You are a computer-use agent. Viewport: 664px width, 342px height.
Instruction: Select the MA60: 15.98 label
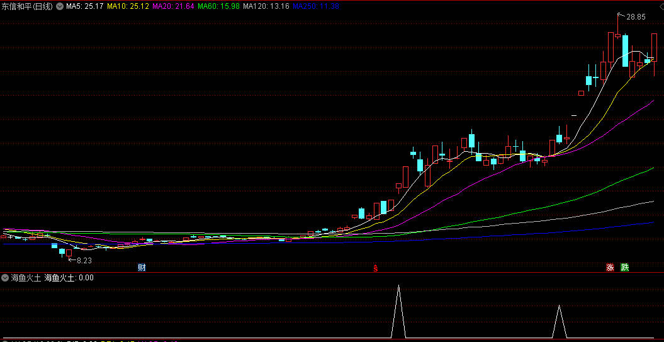(218, 6)
